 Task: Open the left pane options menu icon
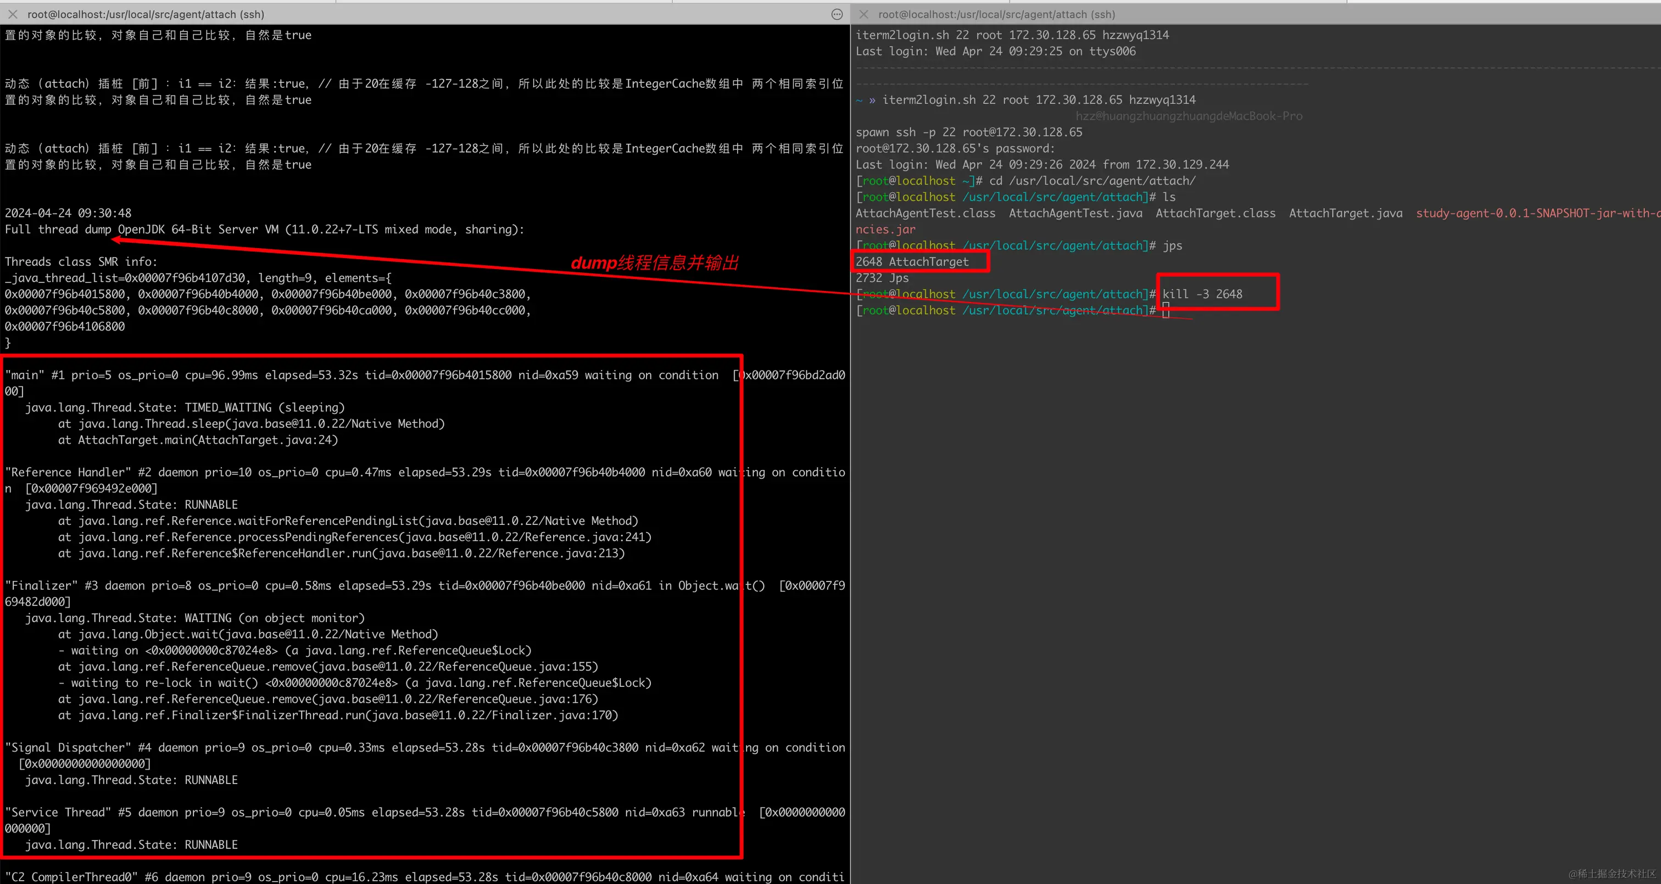[837, 14]
